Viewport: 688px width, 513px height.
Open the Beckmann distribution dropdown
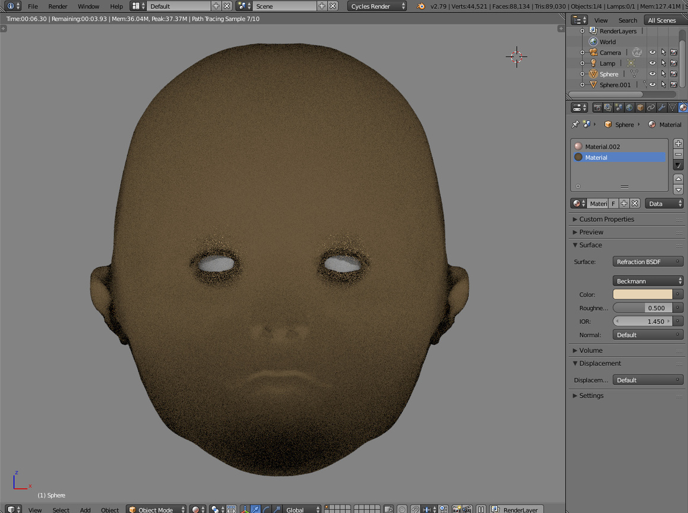[648, 281]
